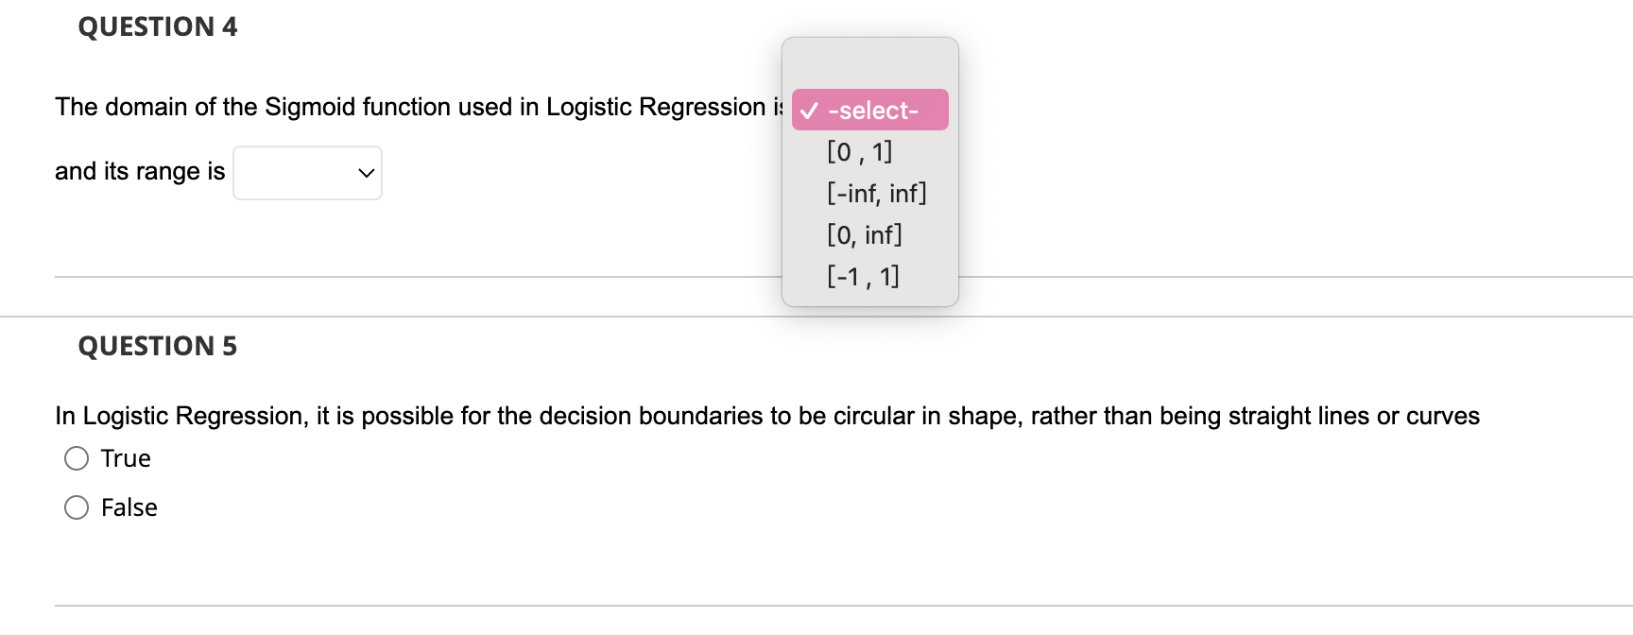1633x635 pixels.
Task: Click the Question 5 statement text
Action: click(x=765, y=415)
